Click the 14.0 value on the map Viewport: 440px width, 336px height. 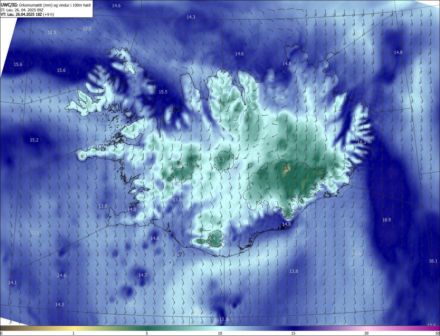click(x=132, y=209)
